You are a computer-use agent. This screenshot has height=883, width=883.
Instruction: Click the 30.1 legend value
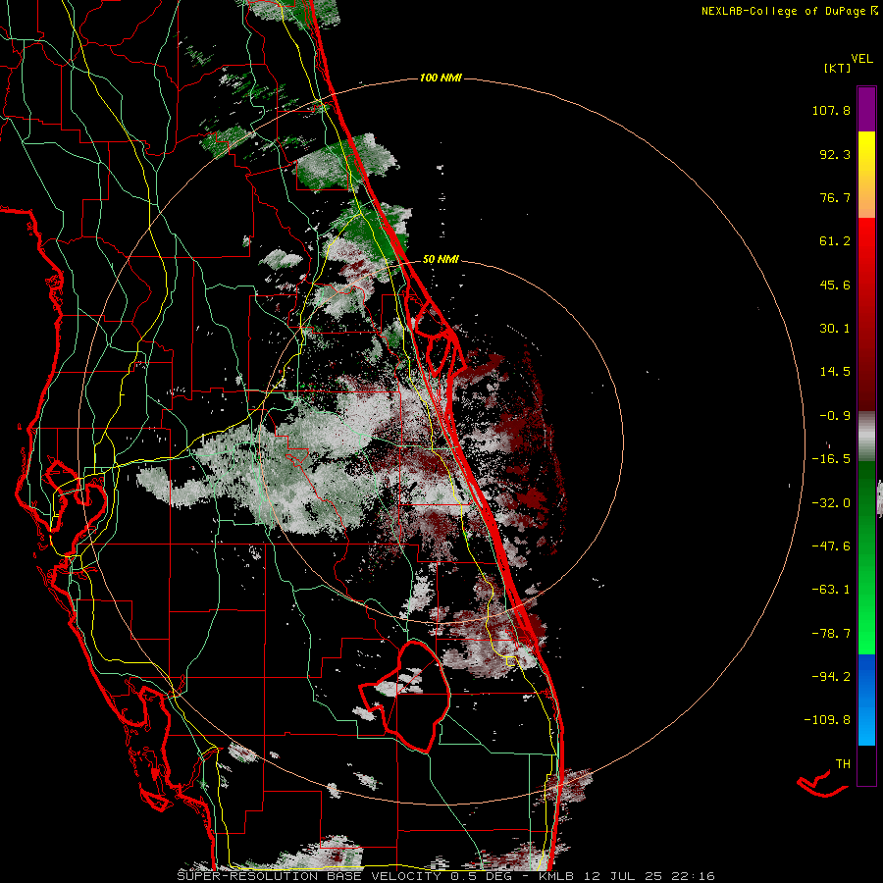click(835, 329)
